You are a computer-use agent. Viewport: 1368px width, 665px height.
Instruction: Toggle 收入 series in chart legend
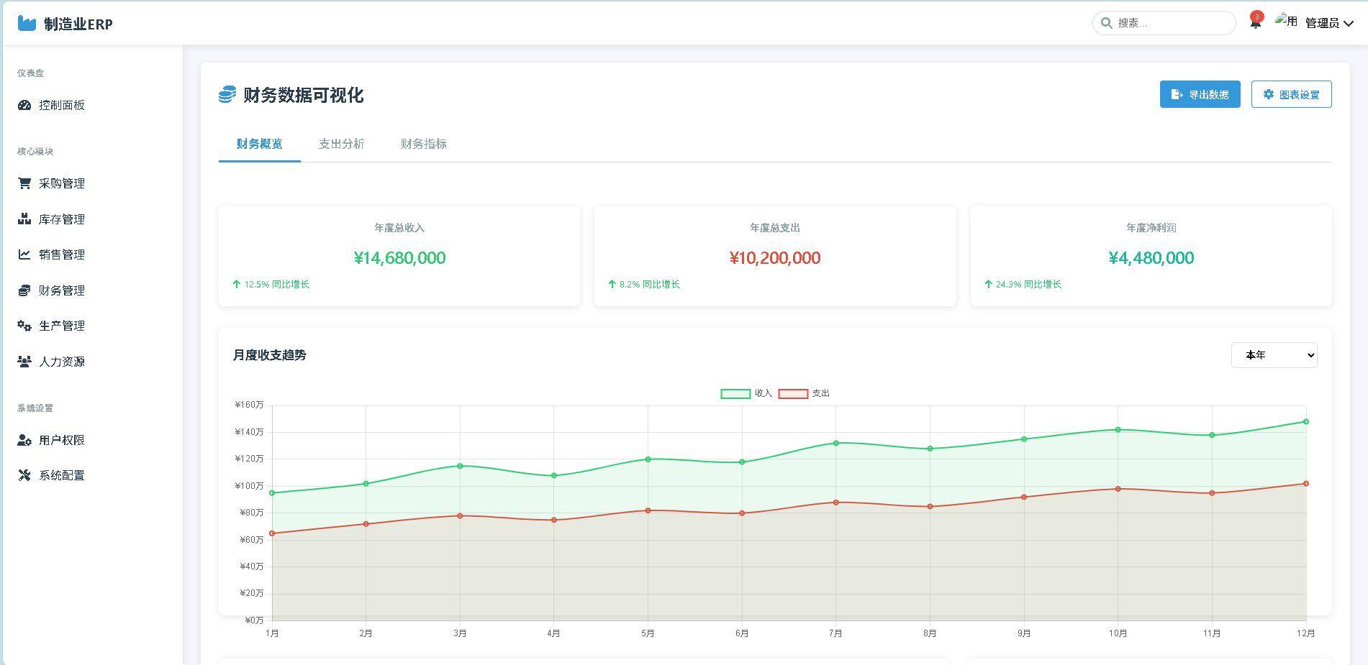746,393
